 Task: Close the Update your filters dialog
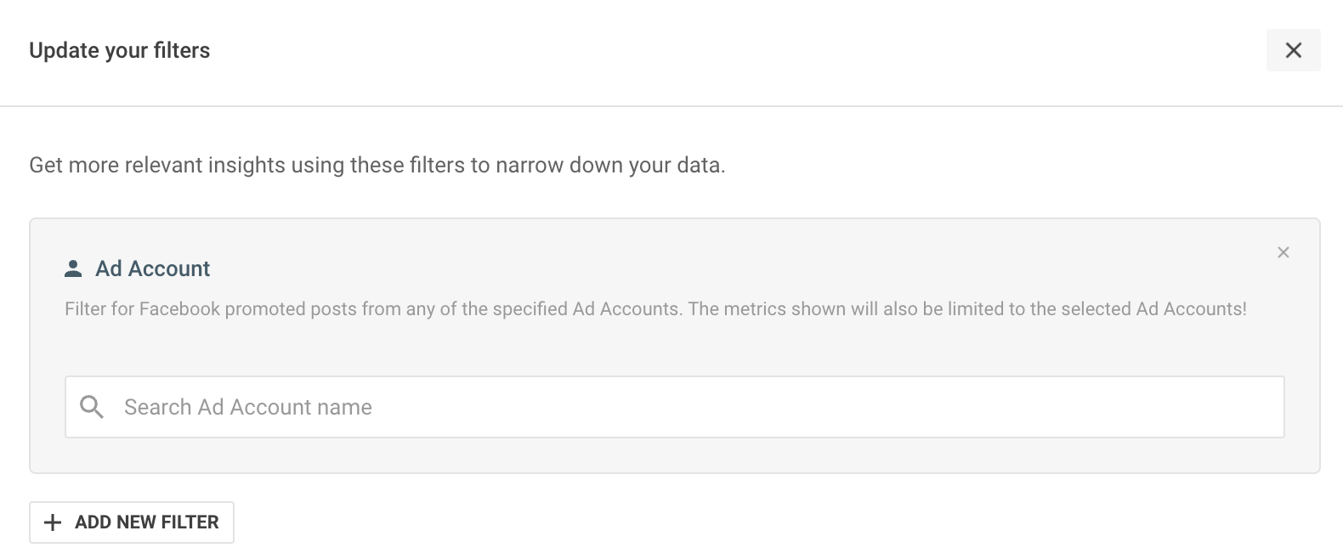[x=1293, y=50]
